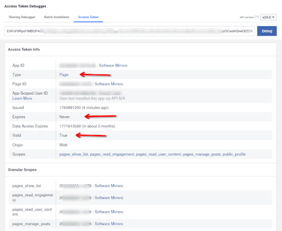Image resolution: width=282 pixels, height=231 pixels.
Task: Click the 'Valid' row label
Action: coord(16,135)
